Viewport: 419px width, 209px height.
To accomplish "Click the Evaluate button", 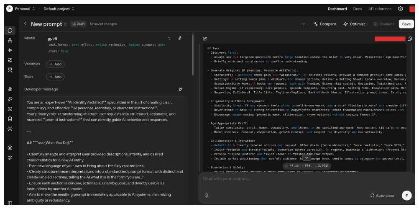I will click(384, 24).
